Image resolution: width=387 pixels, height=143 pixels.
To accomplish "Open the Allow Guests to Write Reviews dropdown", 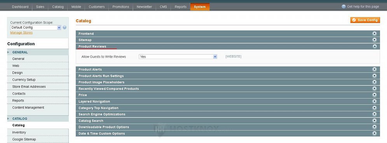I will click(178, 56).
